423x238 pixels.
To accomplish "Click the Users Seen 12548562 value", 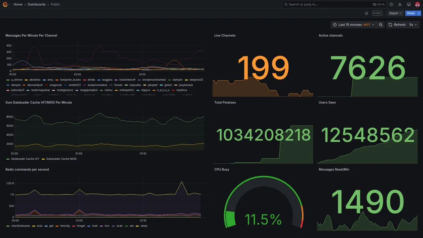I will 367,135.
